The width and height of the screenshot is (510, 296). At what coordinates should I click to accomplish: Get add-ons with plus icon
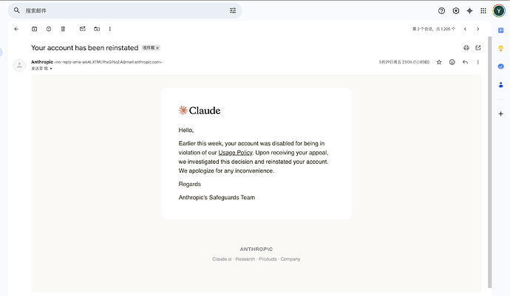[501, 114]
